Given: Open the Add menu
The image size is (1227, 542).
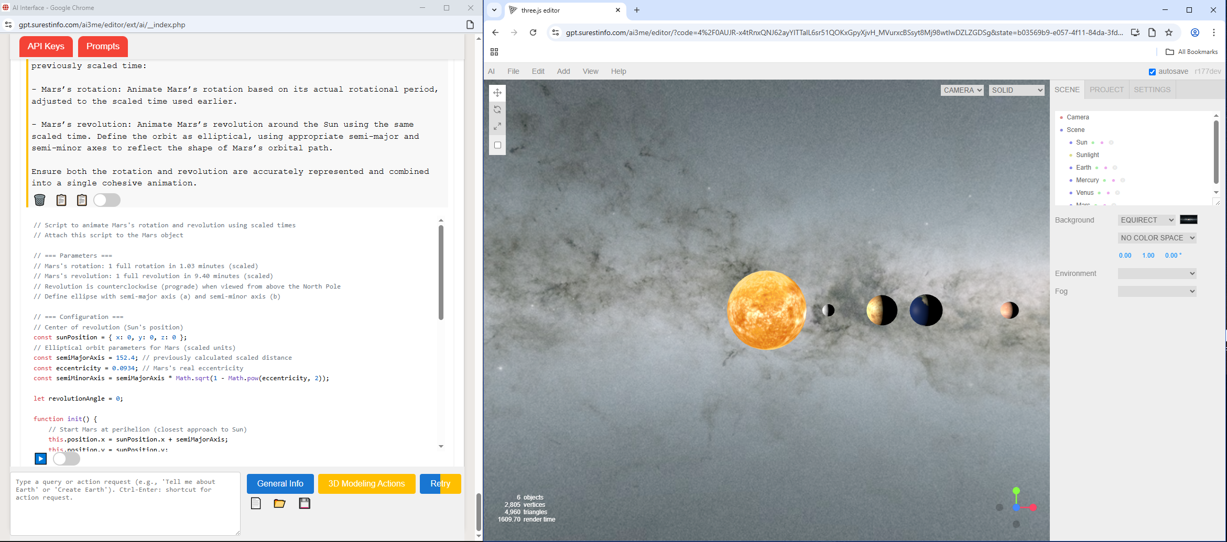Looking at the screenshot, I should 563,71.
